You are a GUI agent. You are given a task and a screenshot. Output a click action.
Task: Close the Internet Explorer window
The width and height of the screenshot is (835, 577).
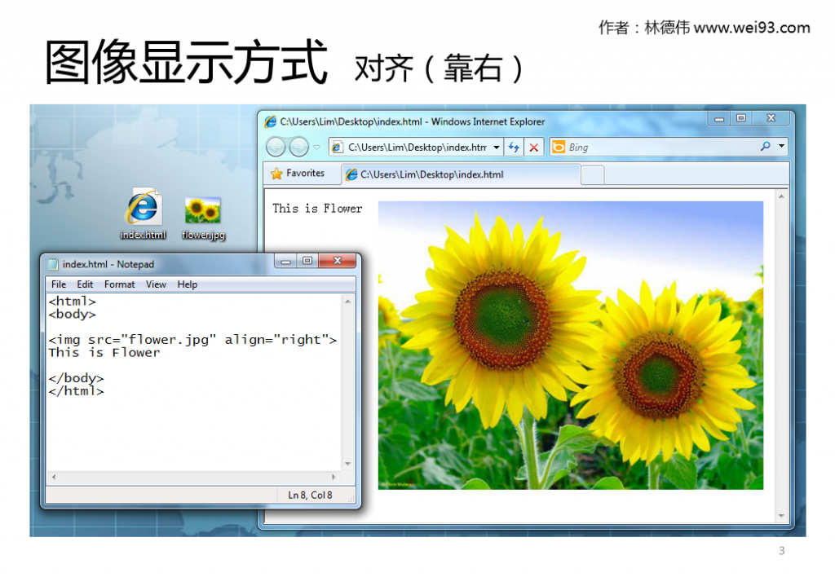coord(771,118)
